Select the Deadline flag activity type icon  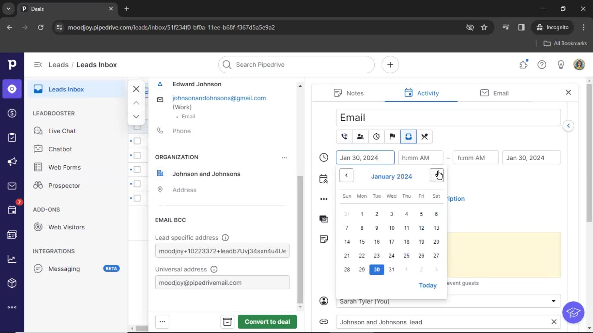(x=393, y=137)
